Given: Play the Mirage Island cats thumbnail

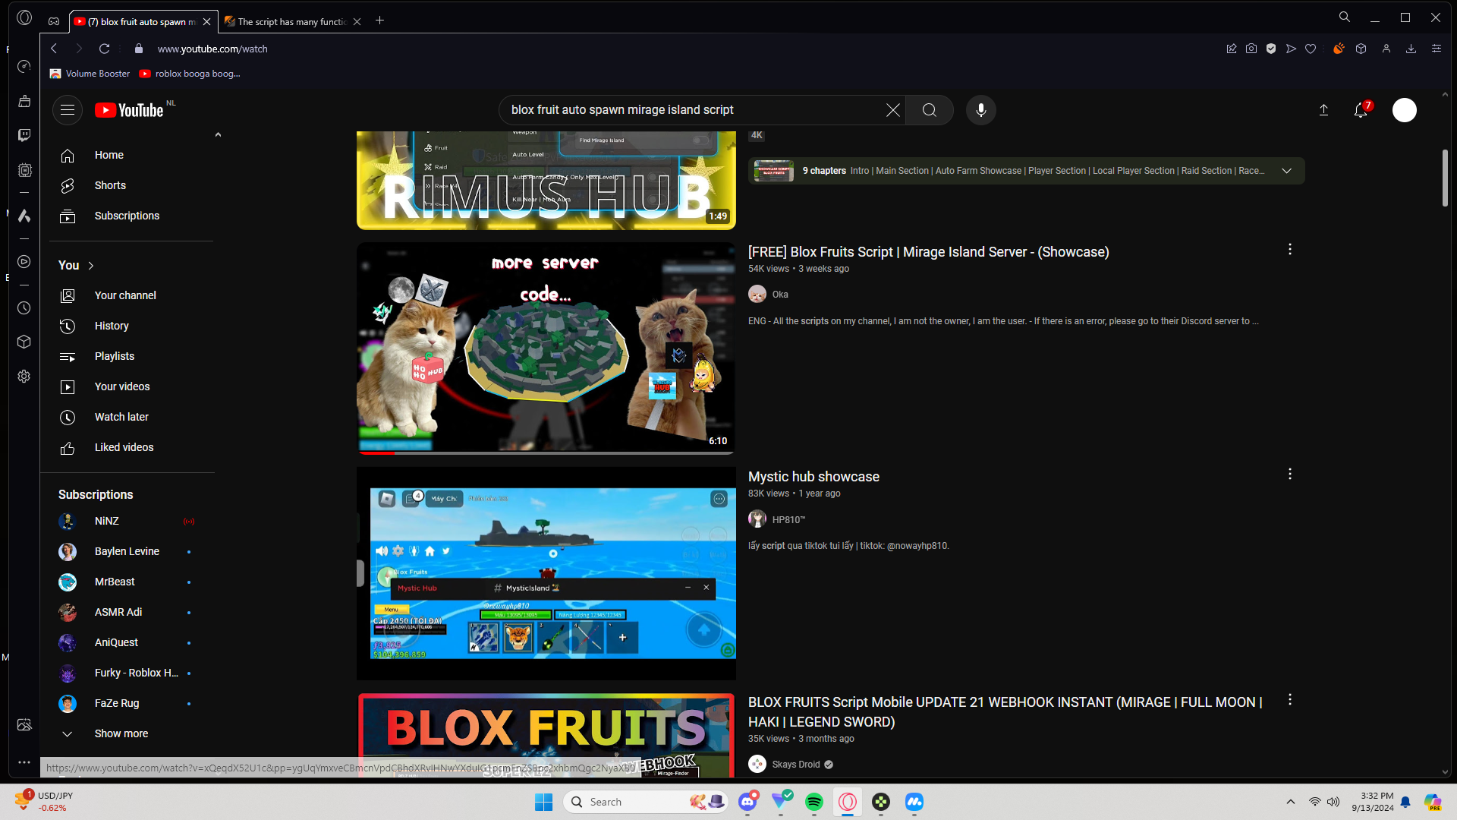Looking at the screenshot, I should [546, 348].
